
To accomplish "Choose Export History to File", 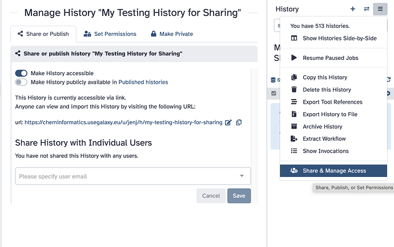I will coord(333,114).
